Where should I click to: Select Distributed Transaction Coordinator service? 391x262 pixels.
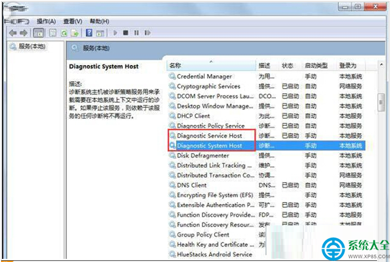pos(267,175)
